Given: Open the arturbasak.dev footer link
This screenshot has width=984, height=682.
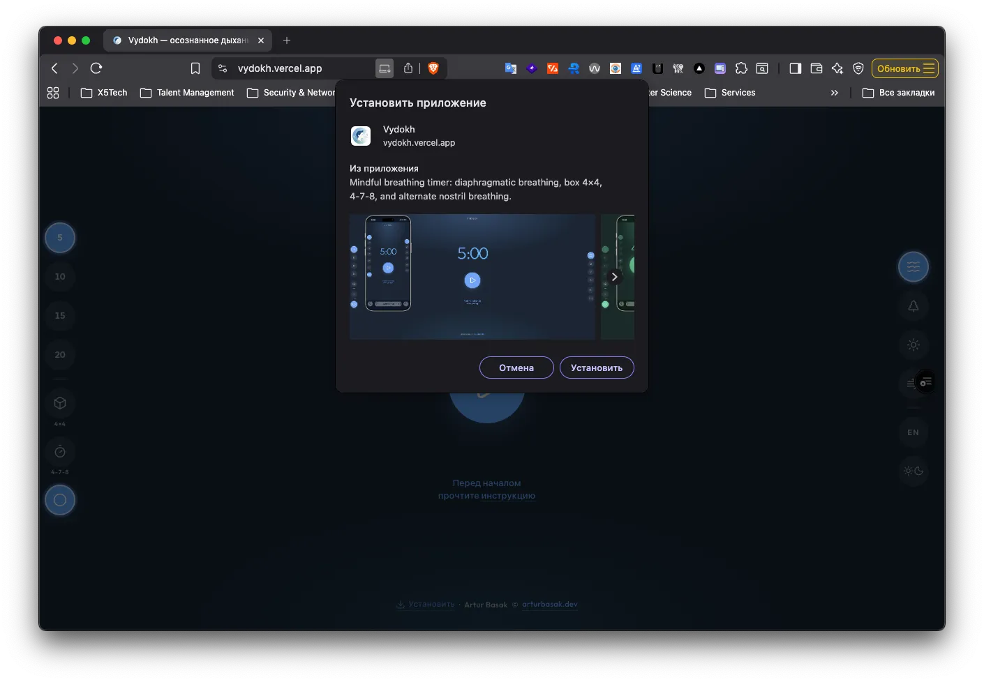Looking at the screenshot, I should tap(550, 605).
